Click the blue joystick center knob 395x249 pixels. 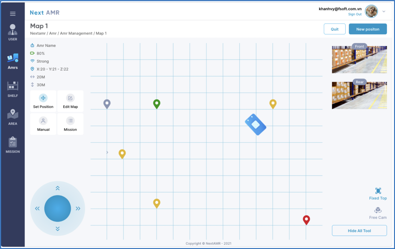[58, 208]
